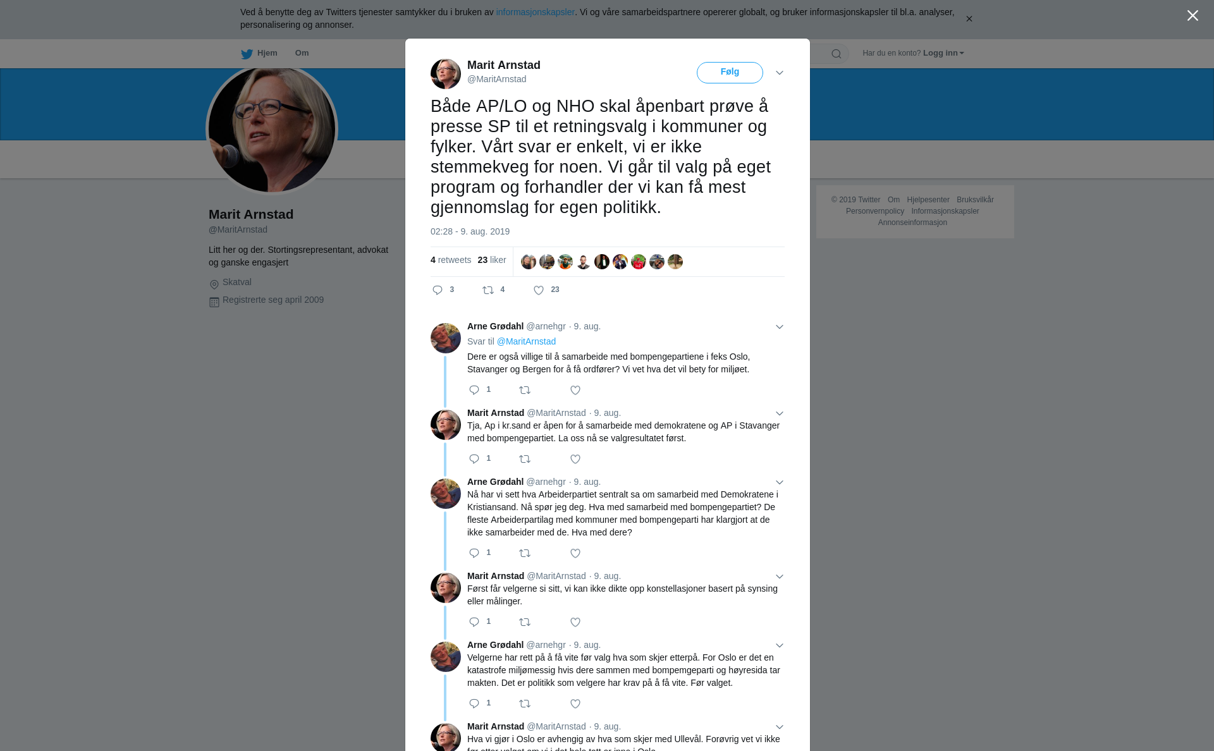Dismiss the cookie notice banner
1214x751 pixels.
(969, 19)
